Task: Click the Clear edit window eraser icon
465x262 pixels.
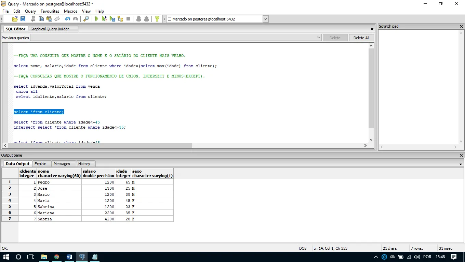Action: (x=57, y=19)
